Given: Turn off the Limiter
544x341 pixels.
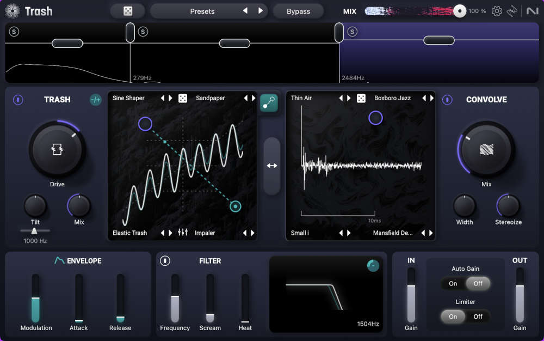Looking at the screenshot, I should point(477,316).
